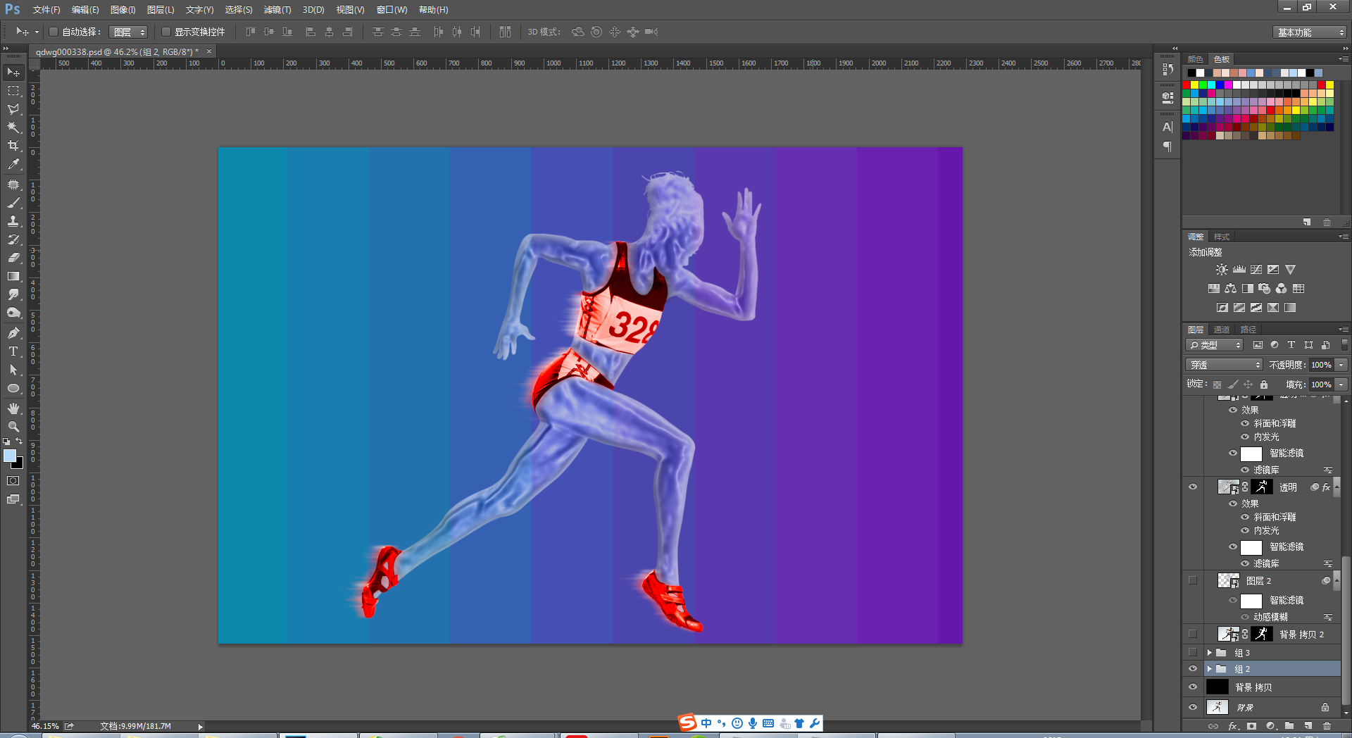Hide the 透明 layer
This screenshot has width=1352, height=738.
tap(1193, 487)
